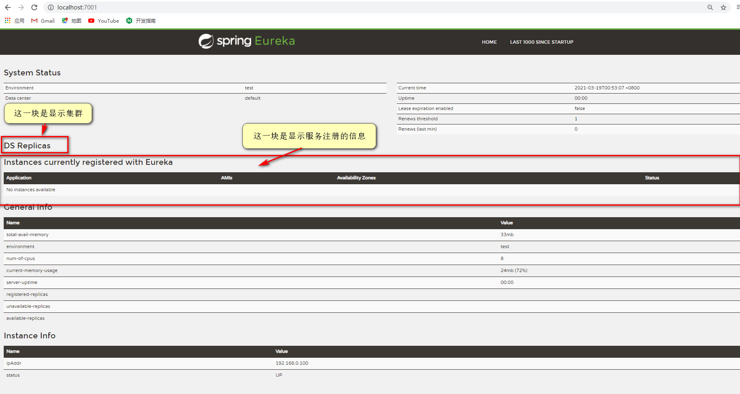Go back using the browser back arrow
Screen dimensions: 740x394
tap(8, 7)
